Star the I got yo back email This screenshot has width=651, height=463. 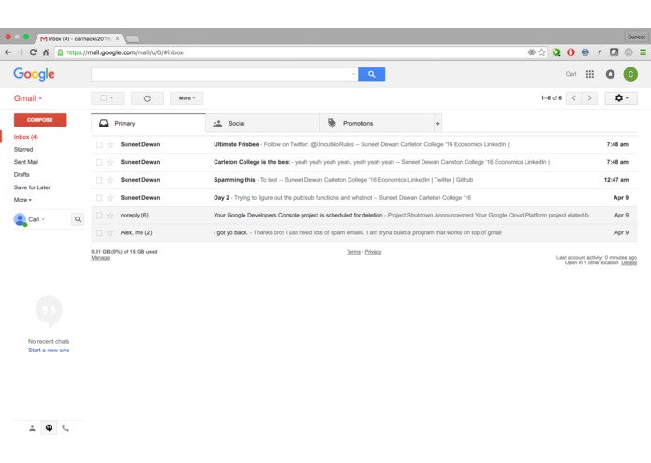tap(111, 233)
